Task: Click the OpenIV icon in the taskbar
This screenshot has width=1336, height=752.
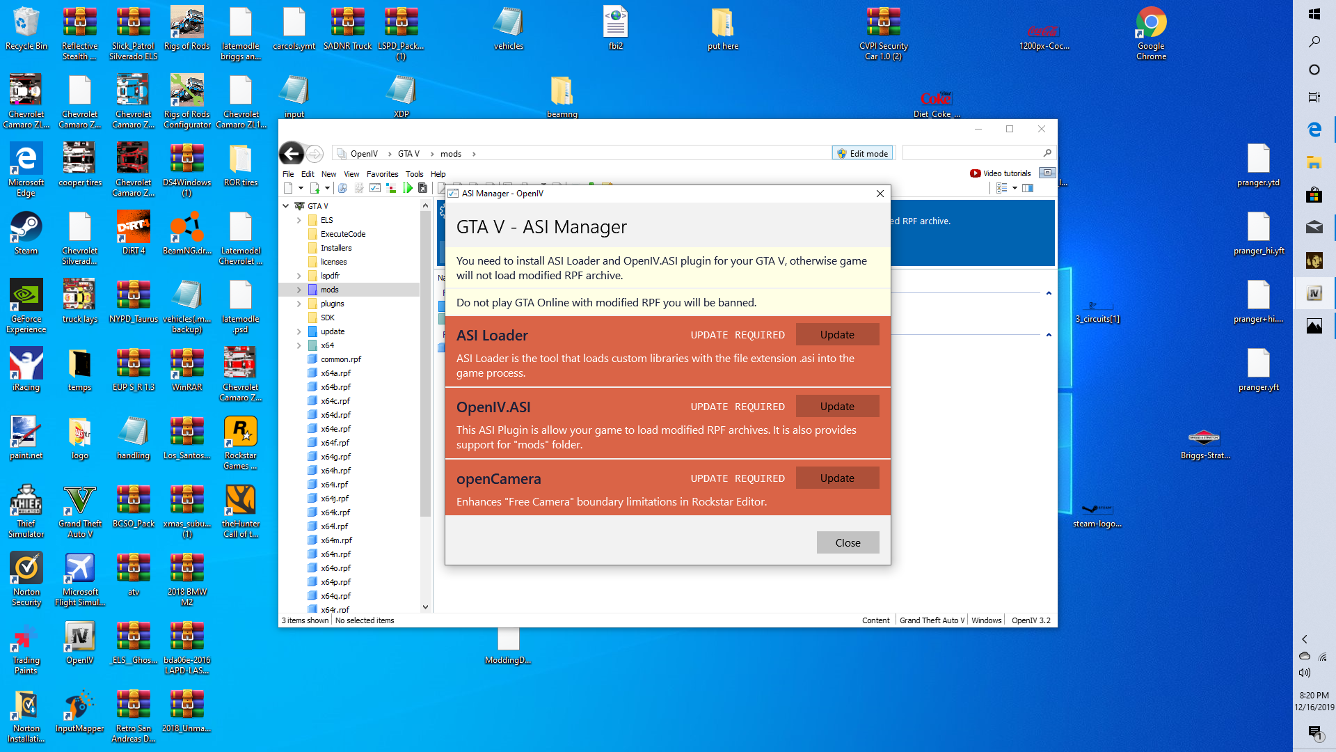Action: tap(1314, 293)
